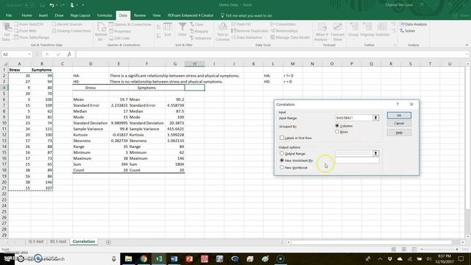The image size is (471, 265).
Task: Switch to the View ribbon tab
Action: click(157, 15)
